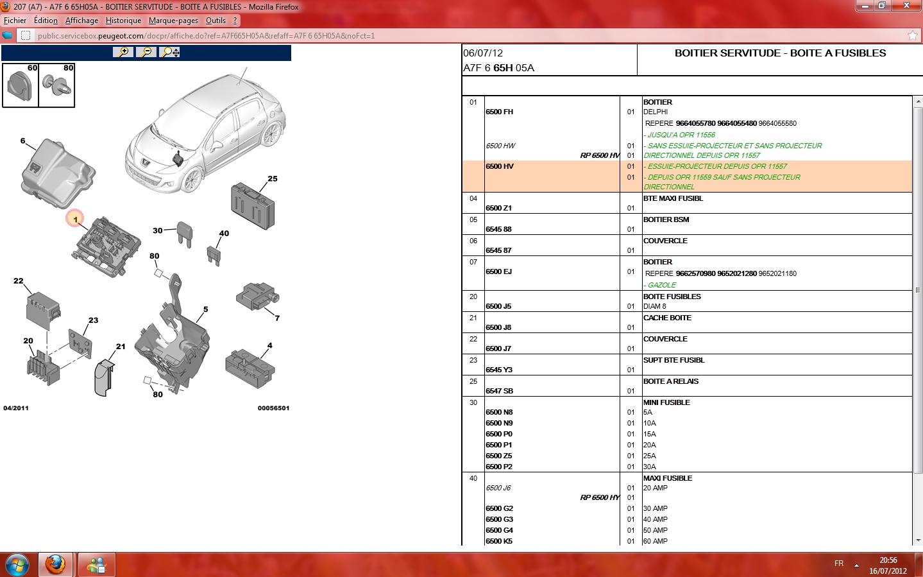Screen dimensions: 923x577
Task: Click part reference 6500 J8
Action: [x=498, y=327]
